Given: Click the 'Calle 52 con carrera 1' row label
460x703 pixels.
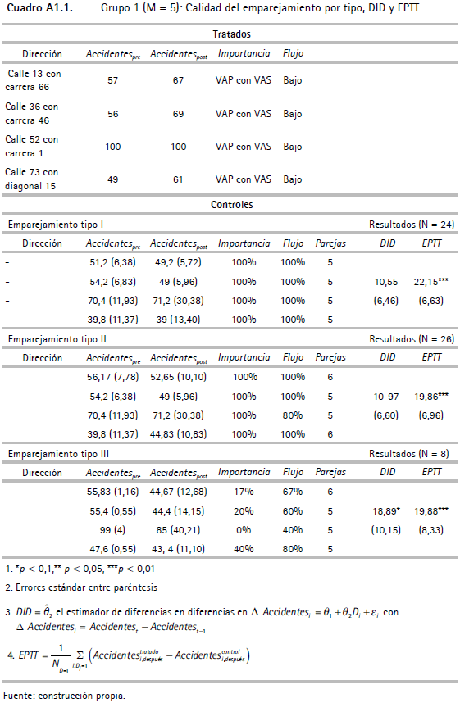Looking at the screenshot, I should 31,146.
